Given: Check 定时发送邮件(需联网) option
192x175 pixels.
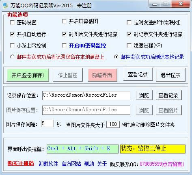Looking at the screenshot, I should click(129, 22).
